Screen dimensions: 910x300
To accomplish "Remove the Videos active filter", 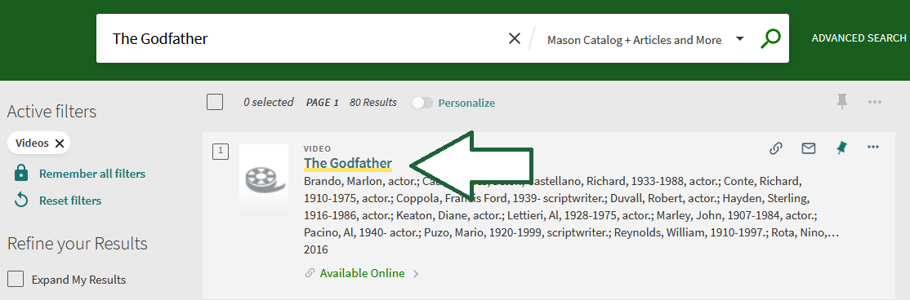I will (59, 143).
